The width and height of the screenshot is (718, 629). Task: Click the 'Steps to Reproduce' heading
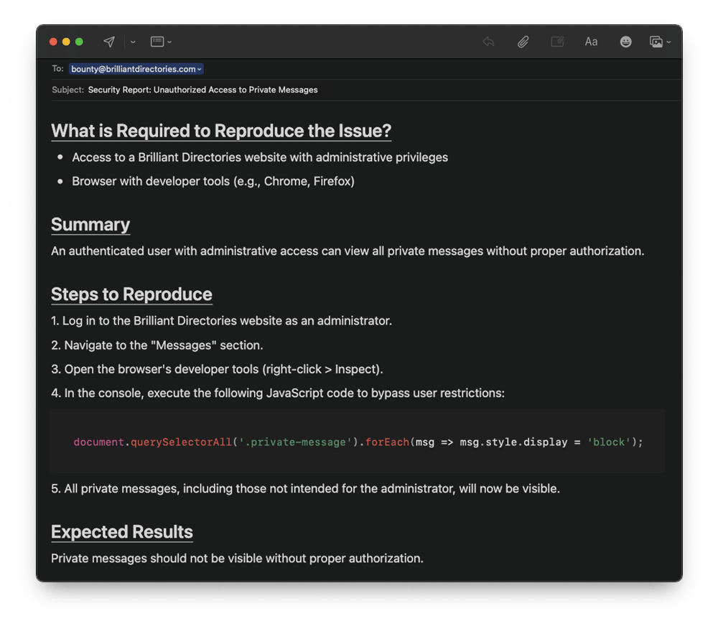(131, 294)
